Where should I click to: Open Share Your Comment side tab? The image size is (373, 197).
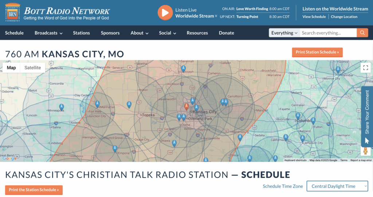(x=367, y=117)
